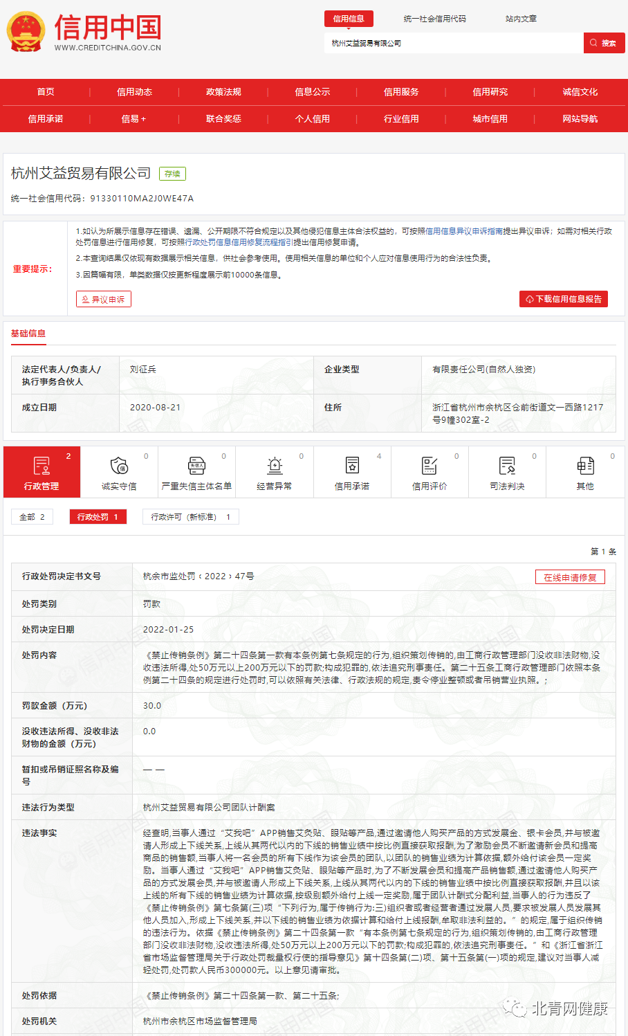Open the 经营异常 alarm icon
The image size is (628, 1036).
[275, 466]
